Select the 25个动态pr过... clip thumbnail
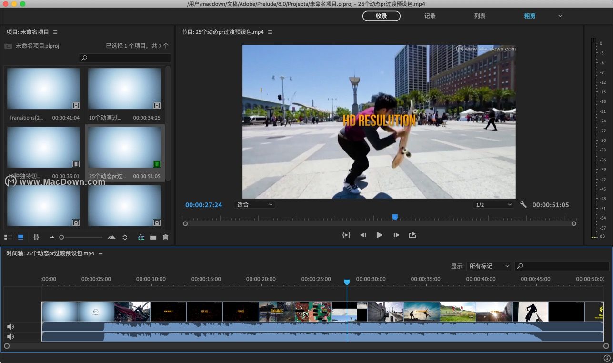The width and height of the screenshot is (613, 363). click(124, 147)
